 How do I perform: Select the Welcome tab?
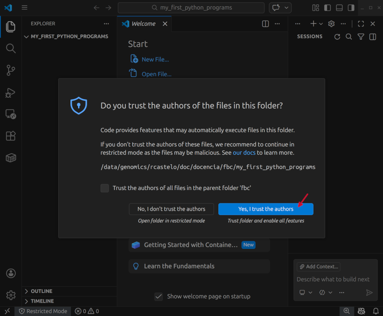[x=143, y=23]
